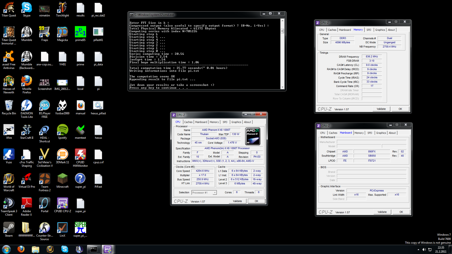Open Mozilla Firefox desktop shortcut
Viewport: 452px width, 254px height.
(27, 85)
